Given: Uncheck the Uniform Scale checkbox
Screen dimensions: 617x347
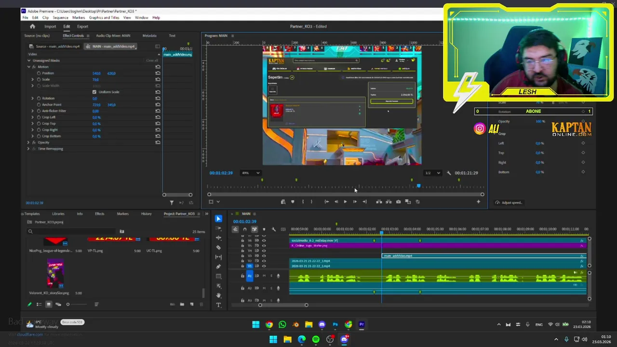Looking at the screenshot, I should pyautogui.click(x=94, y=92).
